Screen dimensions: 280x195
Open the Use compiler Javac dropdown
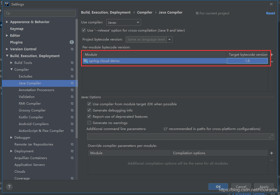point(124,22)
